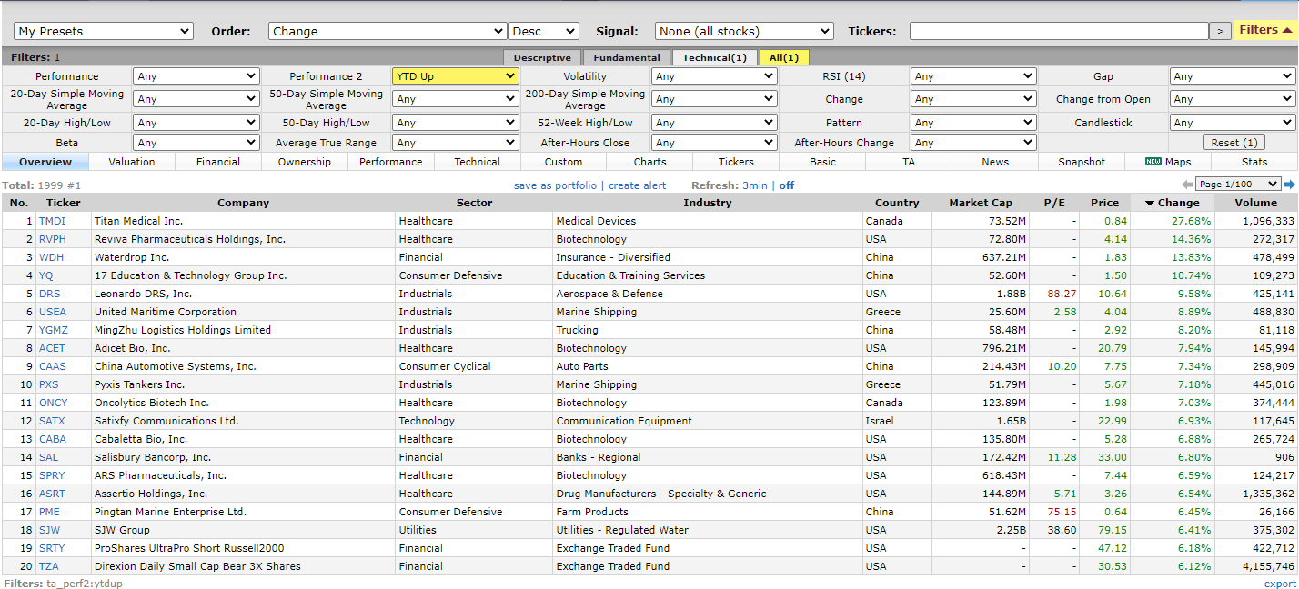This screenshot has width=1299, height=589.
Task: Click the export link
Action: tap(1280, 584)
